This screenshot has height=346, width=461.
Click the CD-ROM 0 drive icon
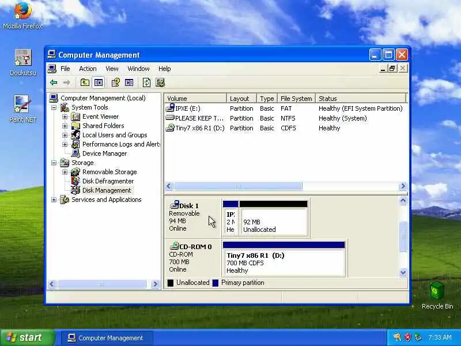coord(175,246)
